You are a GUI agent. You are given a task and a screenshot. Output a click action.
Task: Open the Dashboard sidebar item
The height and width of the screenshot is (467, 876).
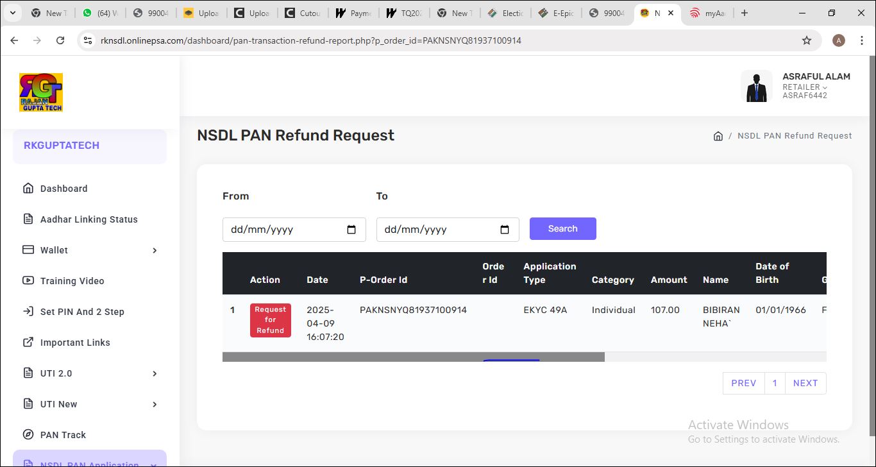click(x=63, y=189)
